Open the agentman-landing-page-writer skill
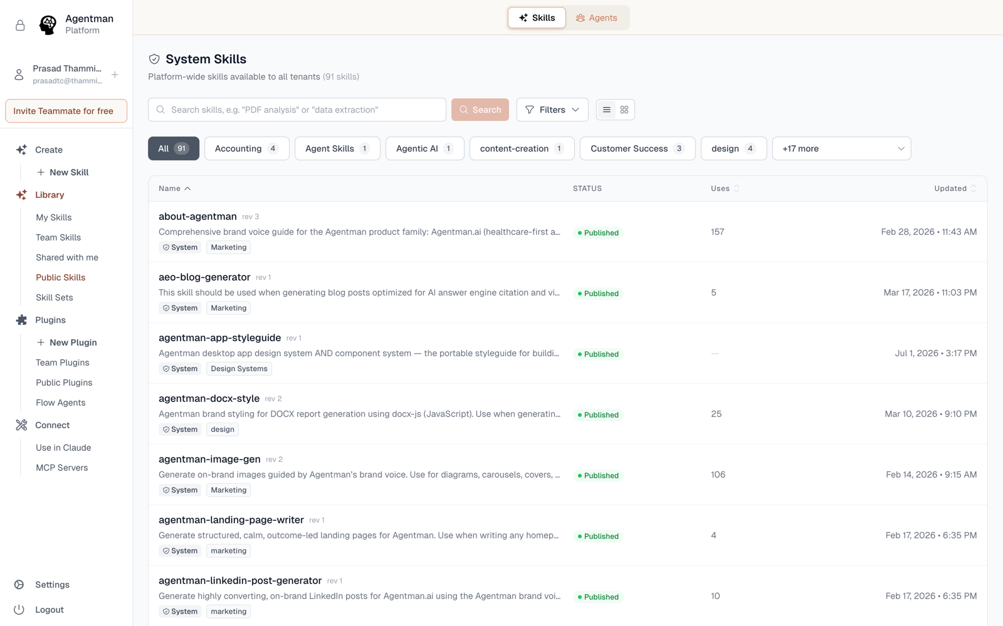Screen dimensions: 1003x626 coord(231,520)
